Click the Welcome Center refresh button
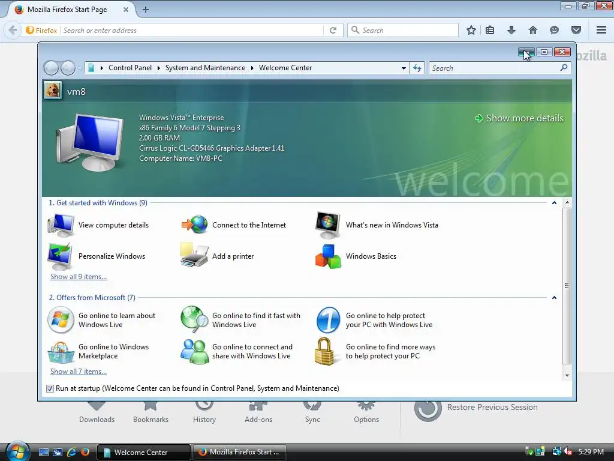This screenshot has width=614, height=461. point(417,68)
